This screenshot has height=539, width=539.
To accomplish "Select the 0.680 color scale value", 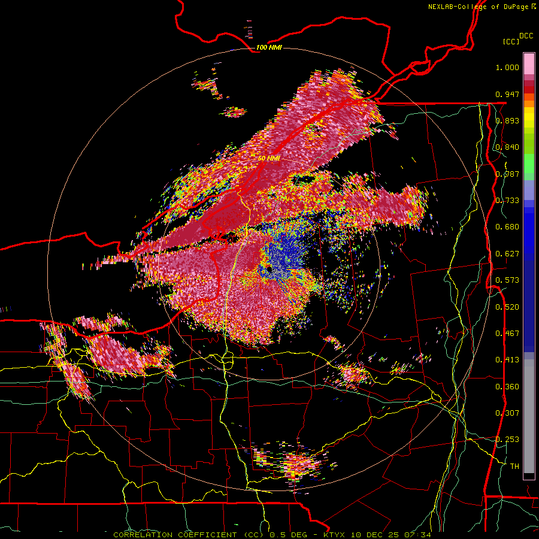I will [507, 227].
